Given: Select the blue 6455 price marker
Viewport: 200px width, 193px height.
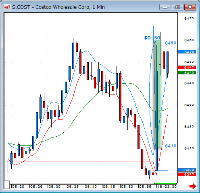Looking at the screenshot, I should click(x=187, y=52).
